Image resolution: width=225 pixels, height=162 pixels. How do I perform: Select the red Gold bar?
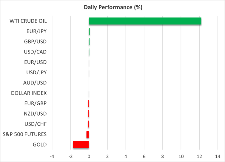coord(81,145)
